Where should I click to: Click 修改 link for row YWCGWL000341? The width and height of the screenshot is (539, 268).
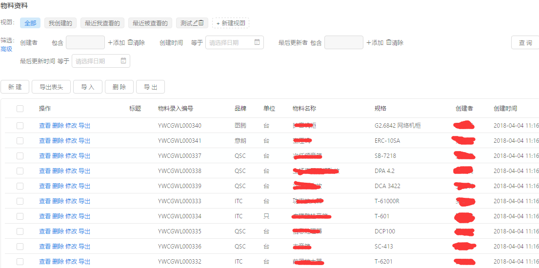(x=71, y=141)
